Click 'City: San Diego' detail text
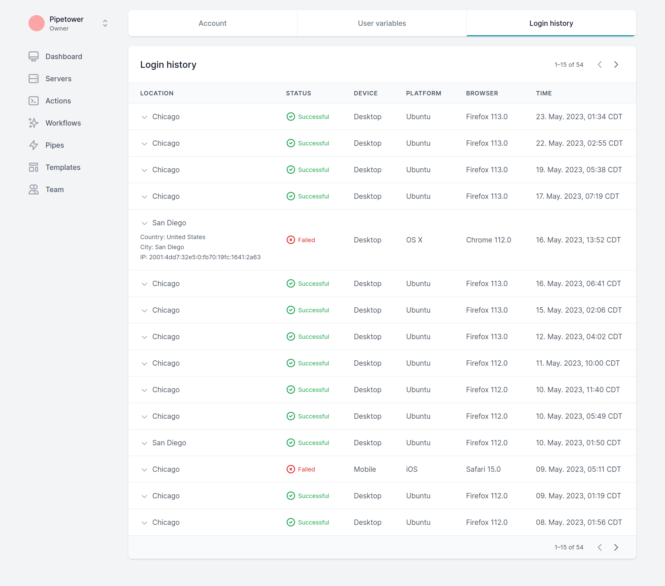The image size is (665, 586). (162, 247)
